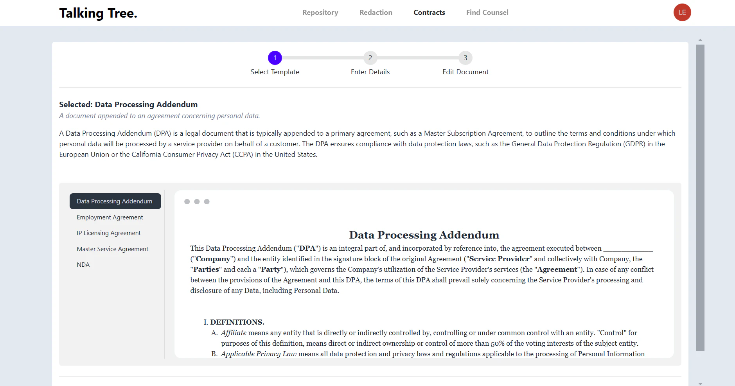Click the first dot in the document preview header
Screen dimensions: 735x386
click(186, 201)
